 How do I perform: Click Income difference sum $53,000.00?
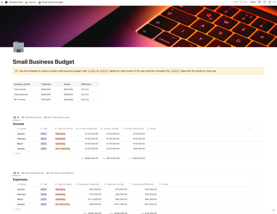(137, 158)
